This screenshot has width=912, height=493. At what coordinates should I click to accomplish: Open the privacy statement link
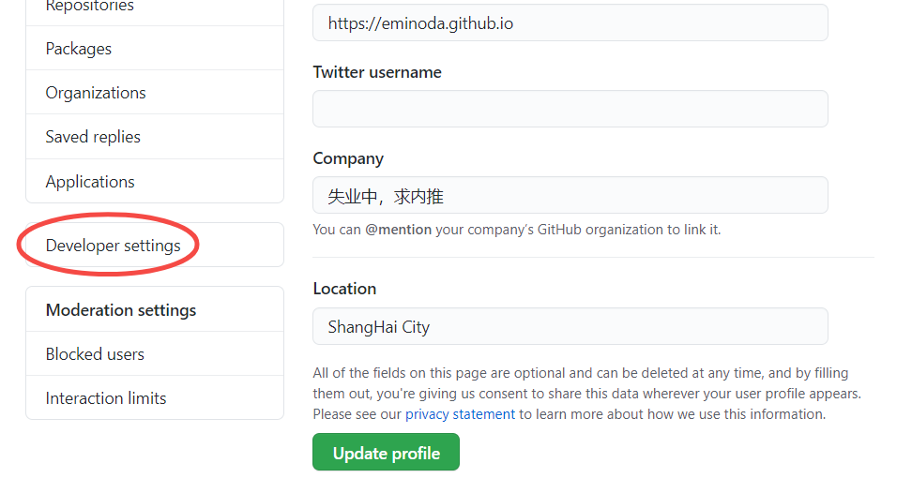pos(460,414)
